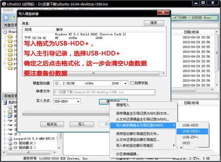Click the 格式化 format button
Viewport: 221px width, 162px height.
coord(52,124)
